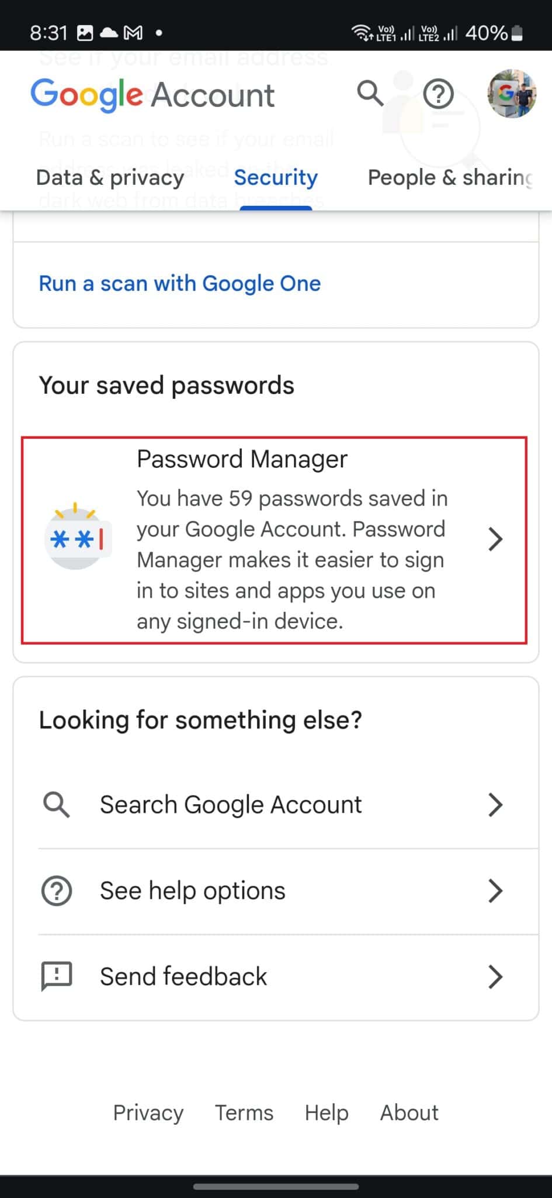Run a scan with Google One

pyautogui.click(x=179, y=284)
